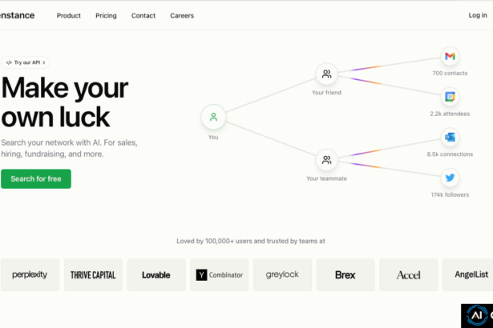The image size is (493, 328).
Task: Click the Greylock logo tile
Action: pyautogui.click(x=282, y=274)
